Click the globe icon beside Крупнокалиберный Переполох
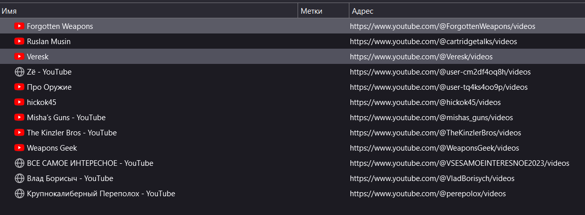Screen dimensions: 585x215 (19, 194)
